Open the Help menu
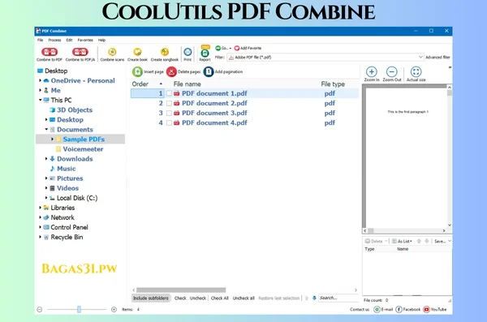The height and width of the screenshot is (322, 487). pos(101,40)
